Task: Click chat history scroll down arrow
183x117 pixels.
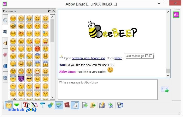Action: click(168, 75)
